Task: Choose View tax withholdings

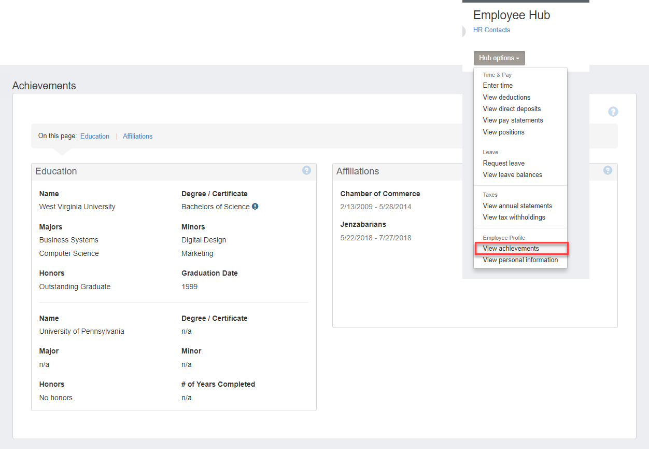Action: point(514,217)
